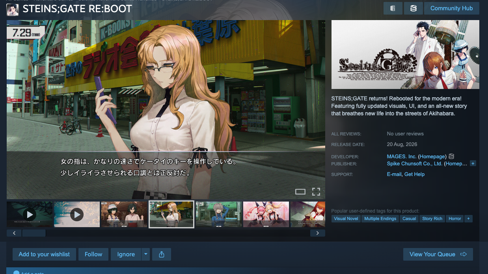488x274 pixels.
Task: Click the thumbnail strip scrollbar handle
Action: point(34,233)
